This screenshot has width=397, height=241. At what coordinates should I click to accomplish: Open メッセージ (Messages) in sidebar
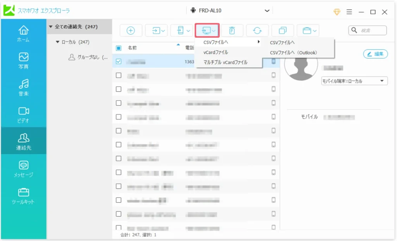pos(23,169)
